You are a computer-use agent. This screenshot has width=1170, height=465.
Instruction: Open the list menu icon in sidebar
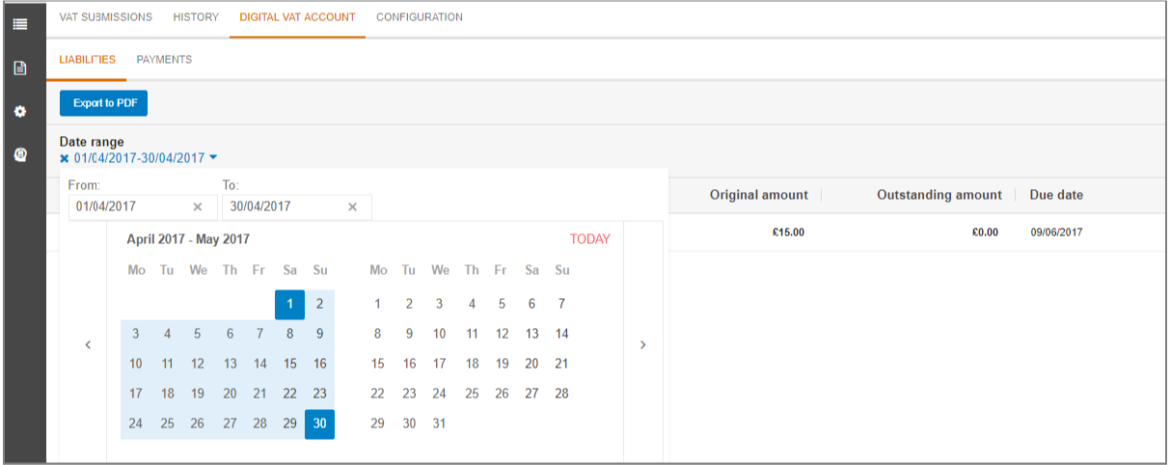(19, 23)
